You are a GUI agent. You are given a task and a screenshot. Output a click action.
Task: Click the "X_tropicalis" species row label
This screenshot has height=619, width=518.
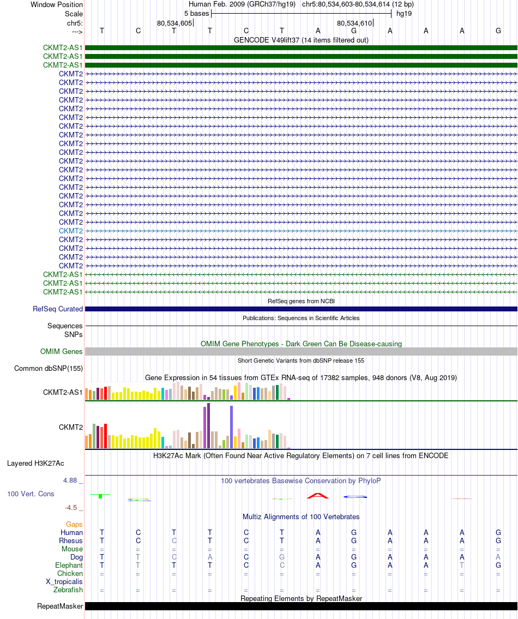click(x=64, y=582)
